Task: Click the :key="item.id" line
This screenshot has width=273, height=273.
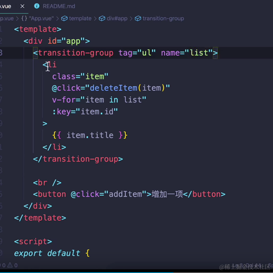Action: (x=85, y=112)
